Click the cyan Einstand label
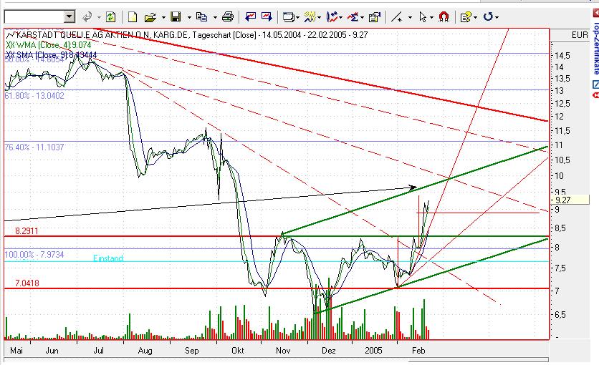599x365 pixels. click(x=108, y=258)
